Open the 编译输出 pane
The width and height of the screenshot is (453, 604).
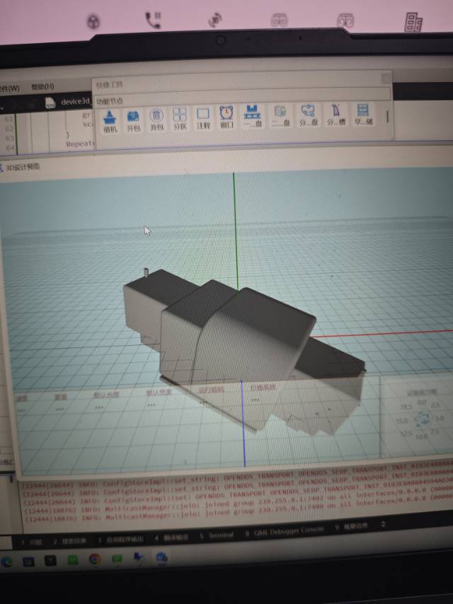pos(172,538)
